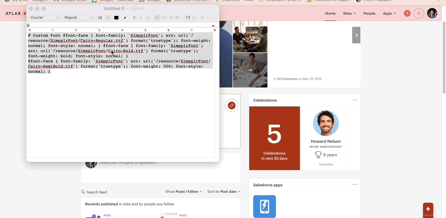
Task: Click the Recently published heading text
Action: click(101, 204)
